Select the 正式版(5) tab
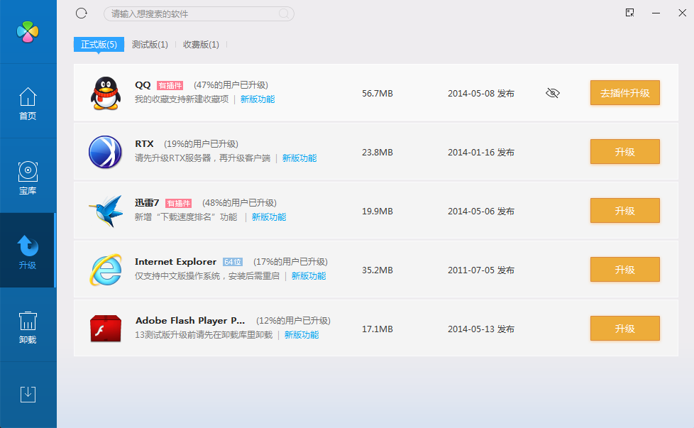Screen dimensions: 694x428 pyautogui.click(x=99, y=45)
